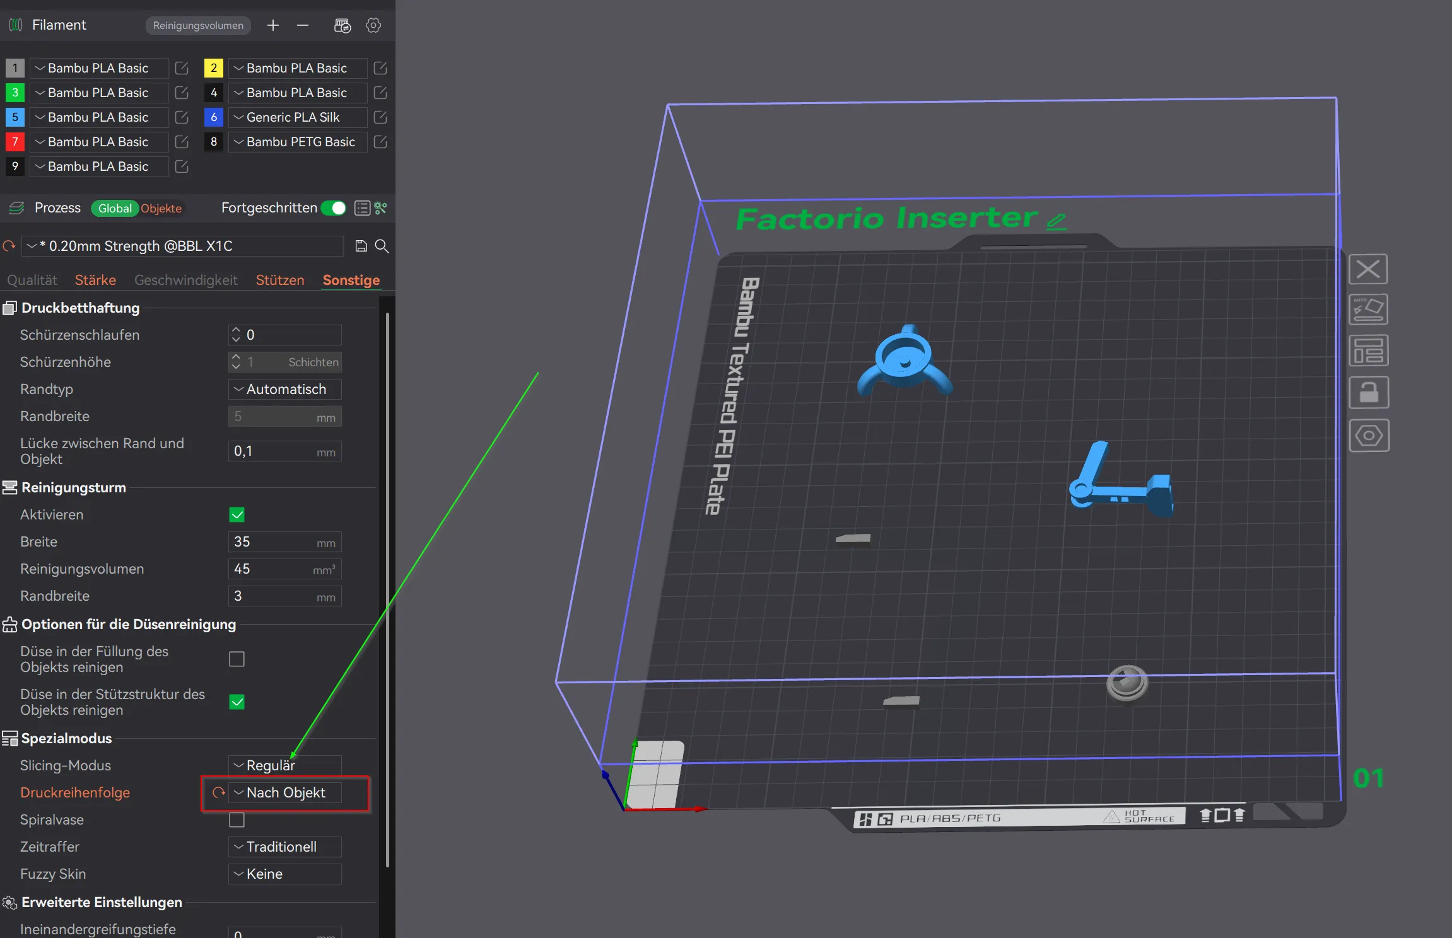The height and width of the screenshot is (938, 1452).
Task: Open filament settings gear icon
Action: point(373,25)
